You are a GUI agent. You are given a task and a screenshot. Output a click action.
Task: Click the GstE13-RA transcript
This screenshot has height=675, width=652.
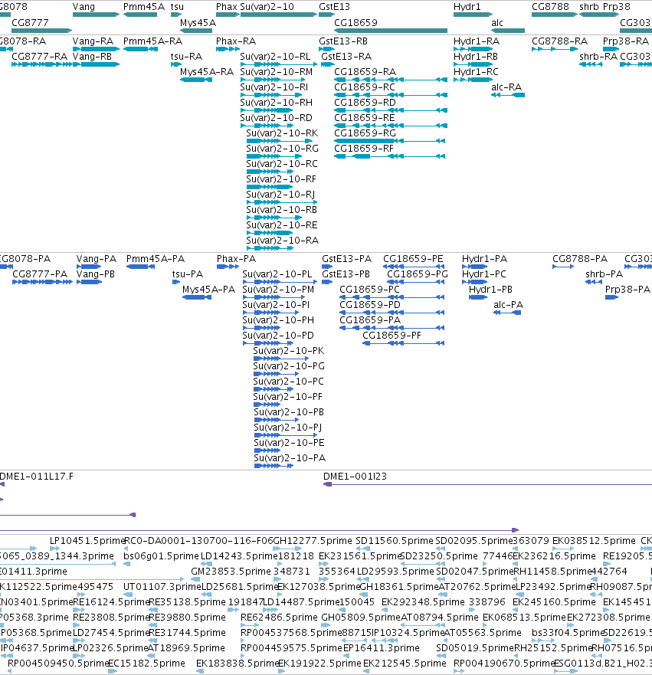327,64
